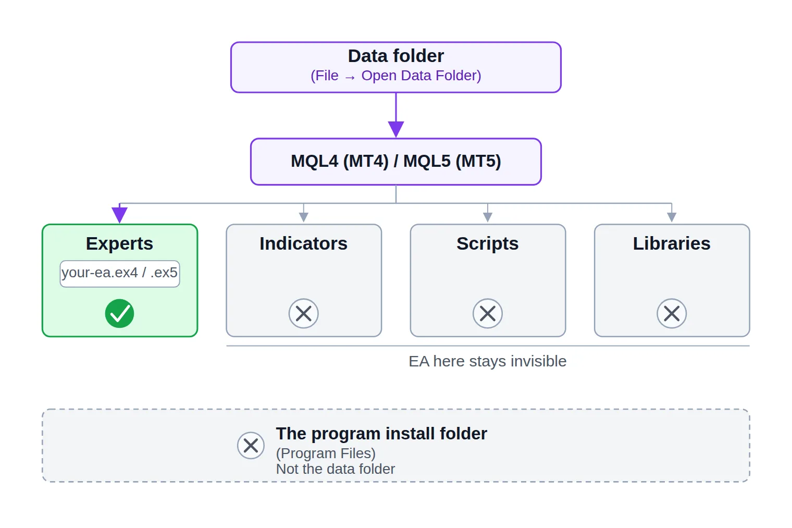Click the Libraries heading

672,243
